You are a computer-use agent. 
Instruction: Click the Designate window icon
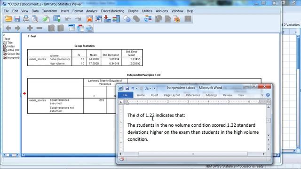(188, 19)
